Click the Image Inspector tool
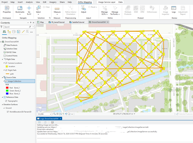193x143 pixels. (x=165, y=10)
